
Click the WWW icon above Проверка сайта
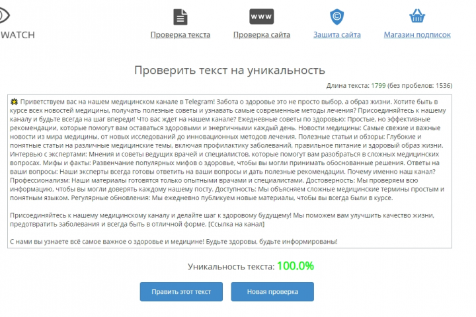pos(261,17)
